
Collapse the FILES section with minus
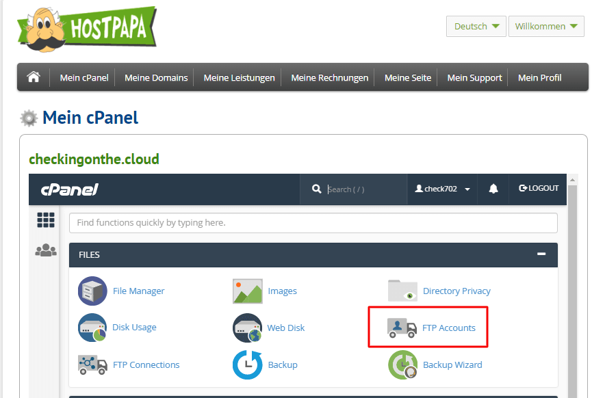click(x=541, y=254)
